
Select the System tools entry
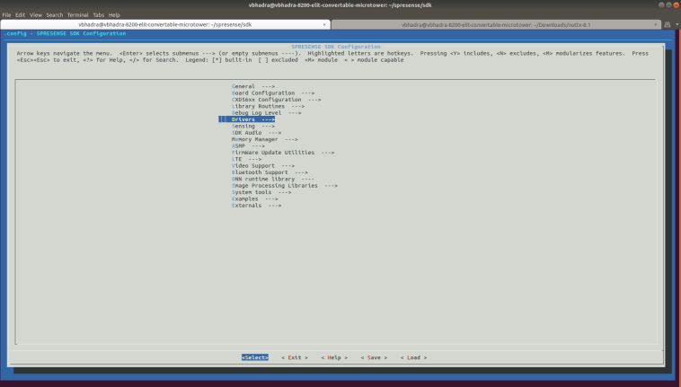[261, 192]
